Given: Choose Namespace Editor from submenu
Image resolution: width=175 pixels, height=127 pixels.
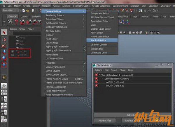Looking at the screenshot, I should (x=102, y=37).
